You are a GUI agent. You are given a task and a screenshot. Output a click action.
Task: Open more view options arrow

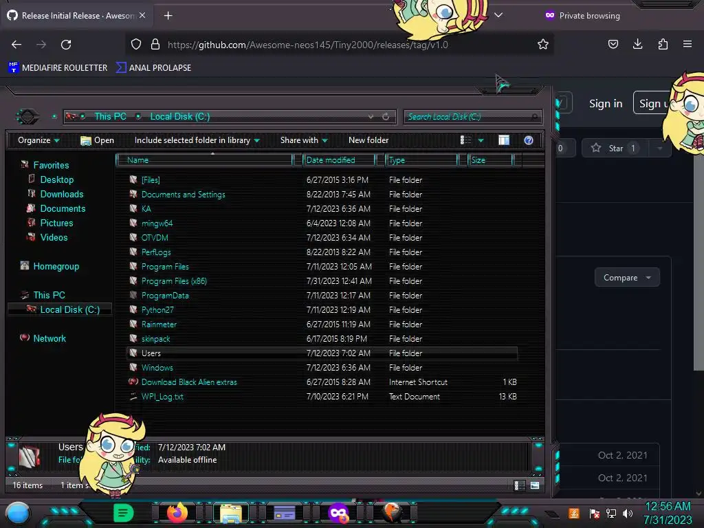click(481, 140)
